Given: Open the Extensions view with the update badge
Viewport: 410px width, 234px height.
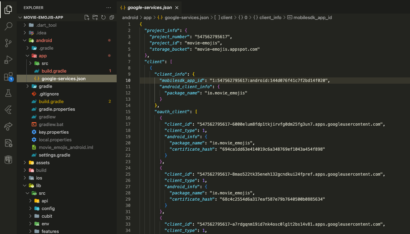Looking at the screenshot, I should (8, 76).
